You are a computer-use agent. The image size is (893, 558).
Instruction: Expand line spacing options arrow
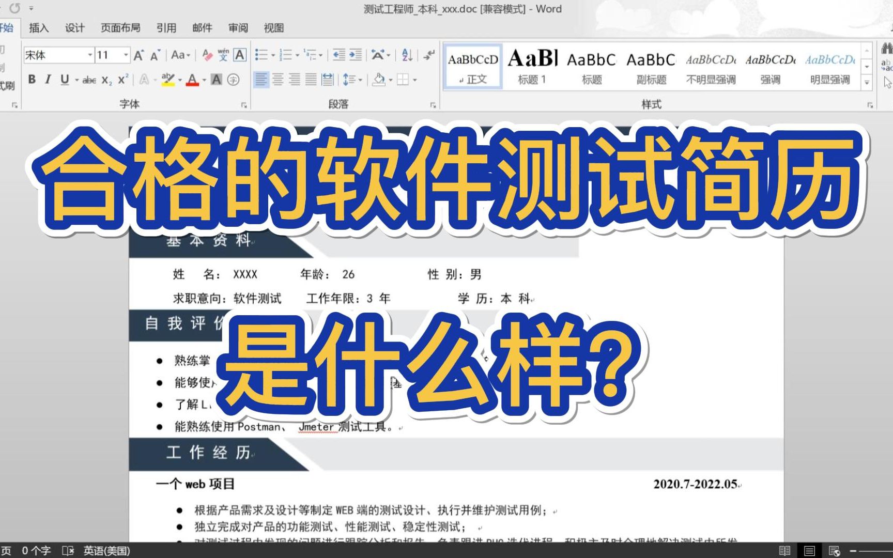coord(360,80)
